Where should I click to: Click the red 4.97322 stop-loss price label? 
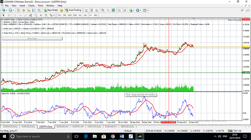coord(246,20)
